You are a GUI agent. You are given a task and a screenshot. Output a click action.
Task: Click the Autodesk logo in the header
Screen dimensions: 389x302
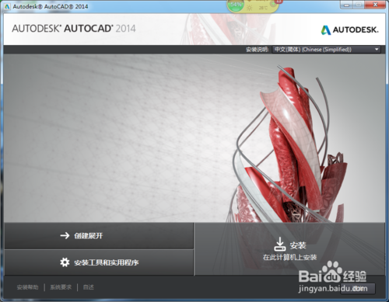pos(349,30)
